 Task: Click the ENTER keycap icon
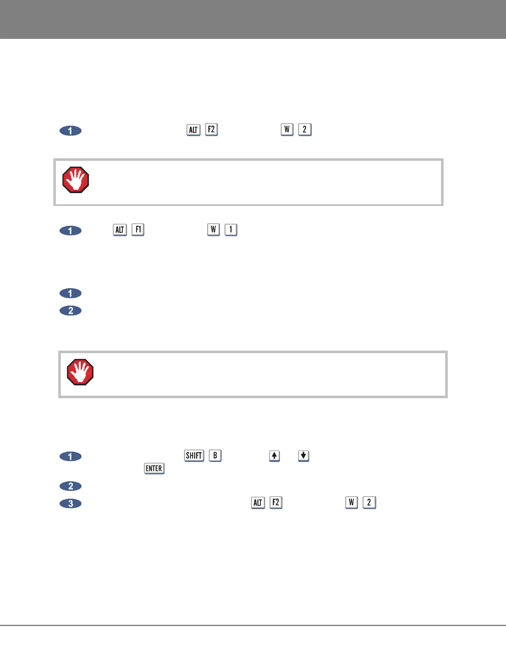click(154, 469)
